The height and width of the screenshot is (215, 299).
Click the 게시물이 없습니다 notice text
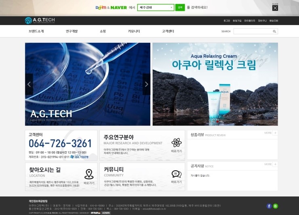pyautogui.click(x=200, y=175)
